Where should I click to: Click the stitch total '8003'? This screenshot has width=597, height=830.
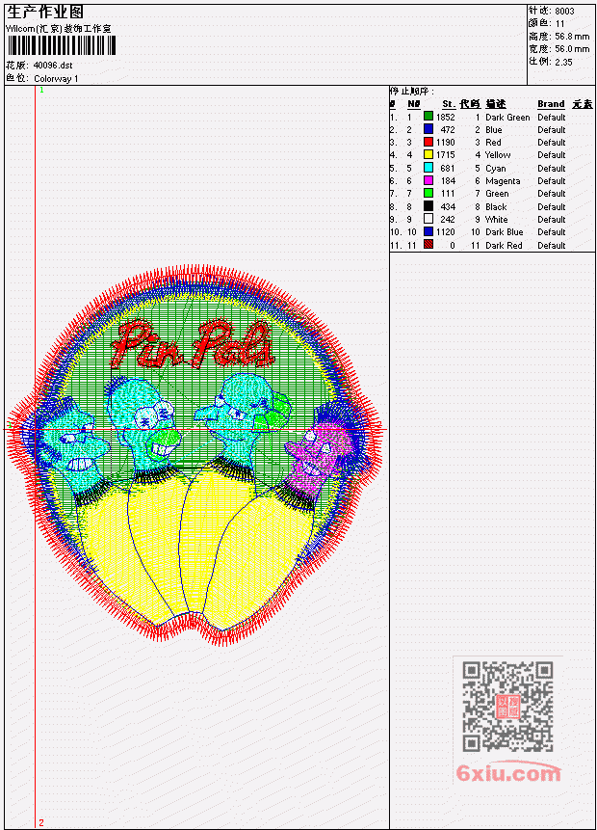(565, 12)
